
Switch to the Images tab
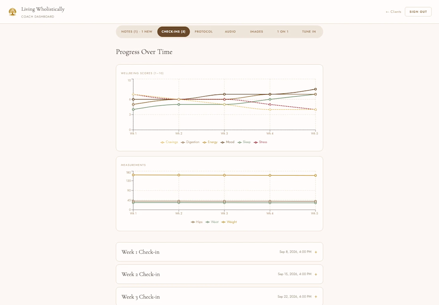click(x=257, y=32)
